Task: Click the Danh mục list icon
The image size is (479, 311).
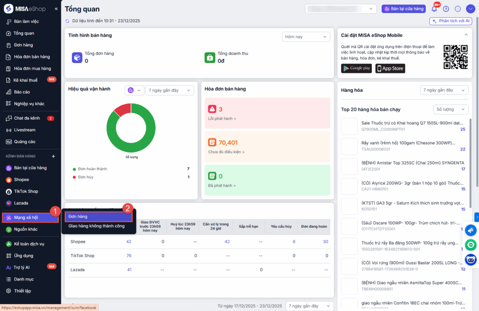Action: point(8,279)
